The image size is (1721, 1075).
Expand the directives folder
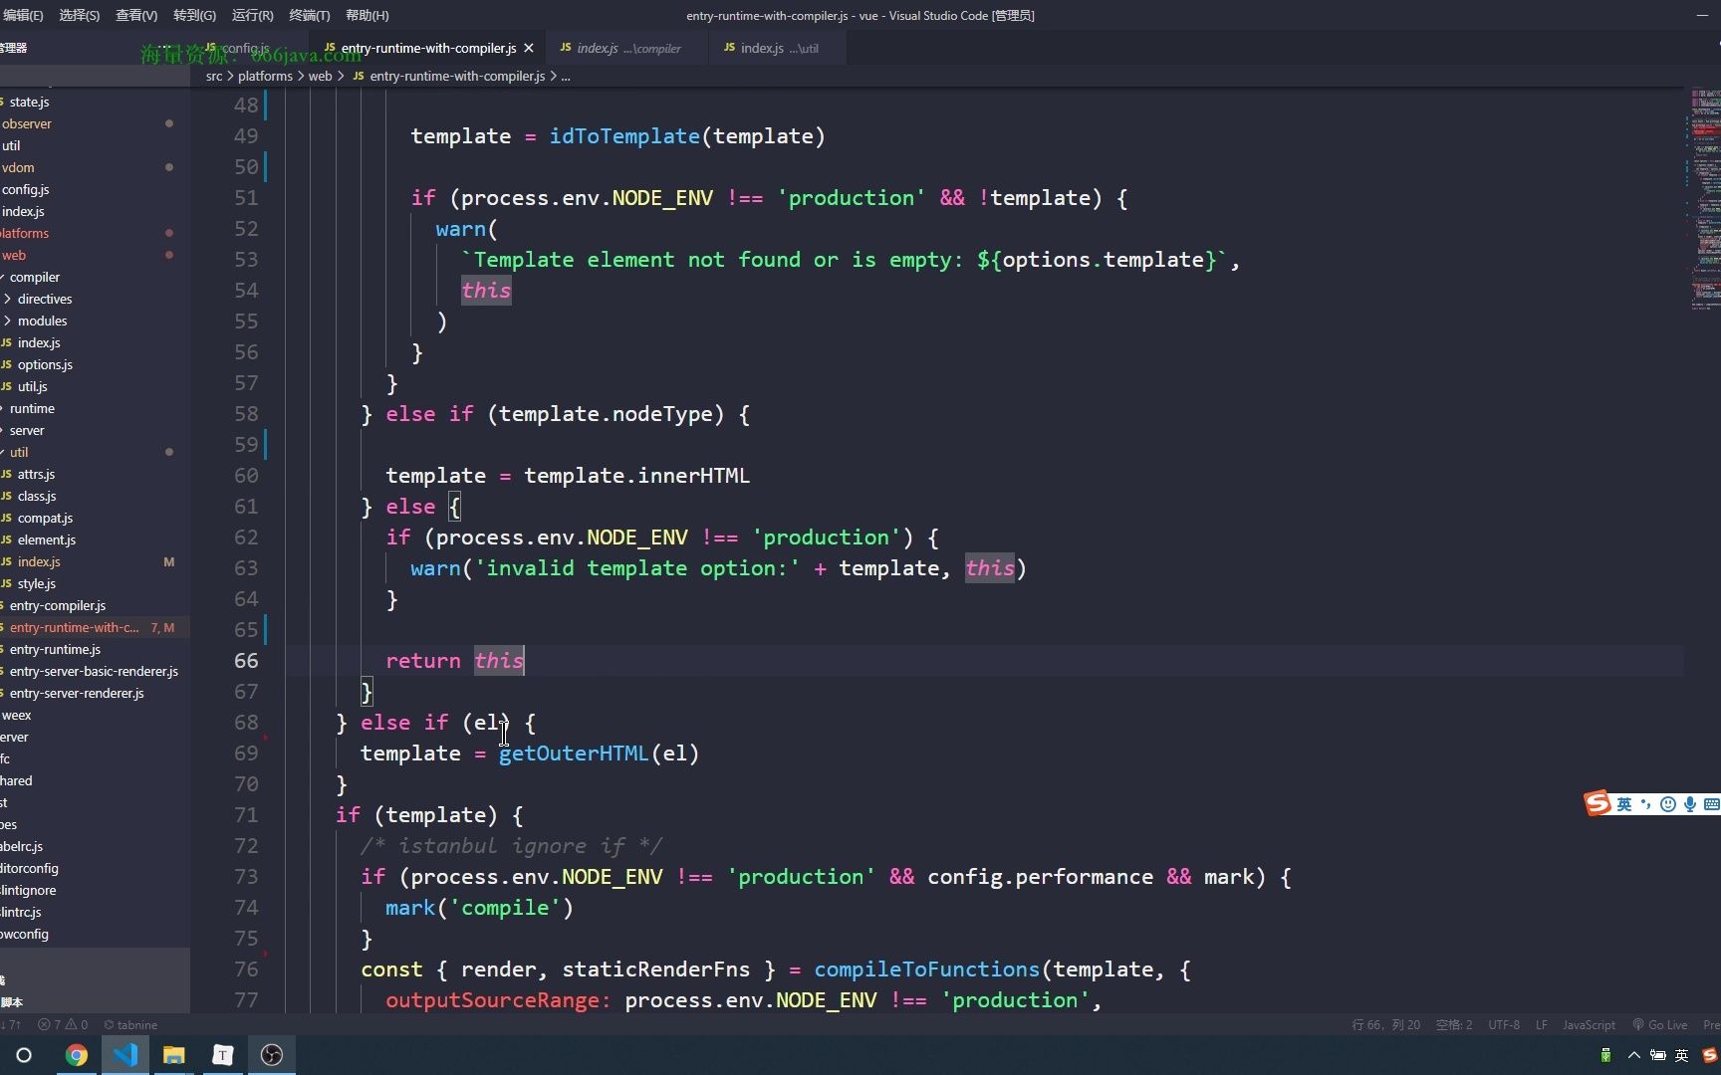[45, 299]
